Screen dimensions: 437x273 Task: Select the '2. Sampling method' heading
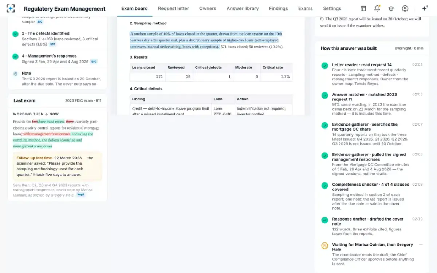[148, 23]
